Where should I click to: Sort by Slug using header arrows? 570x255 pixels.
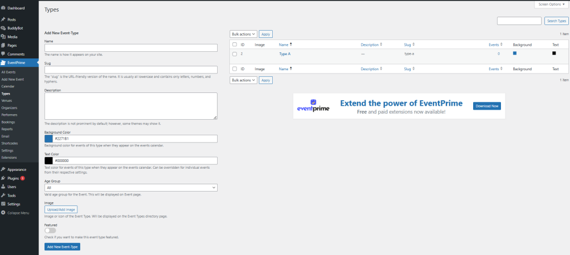tap(414, 45)
